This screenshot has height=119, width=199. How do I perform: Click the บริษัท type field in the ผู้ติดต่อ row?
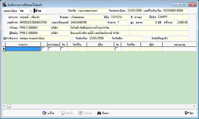[60, 33]
